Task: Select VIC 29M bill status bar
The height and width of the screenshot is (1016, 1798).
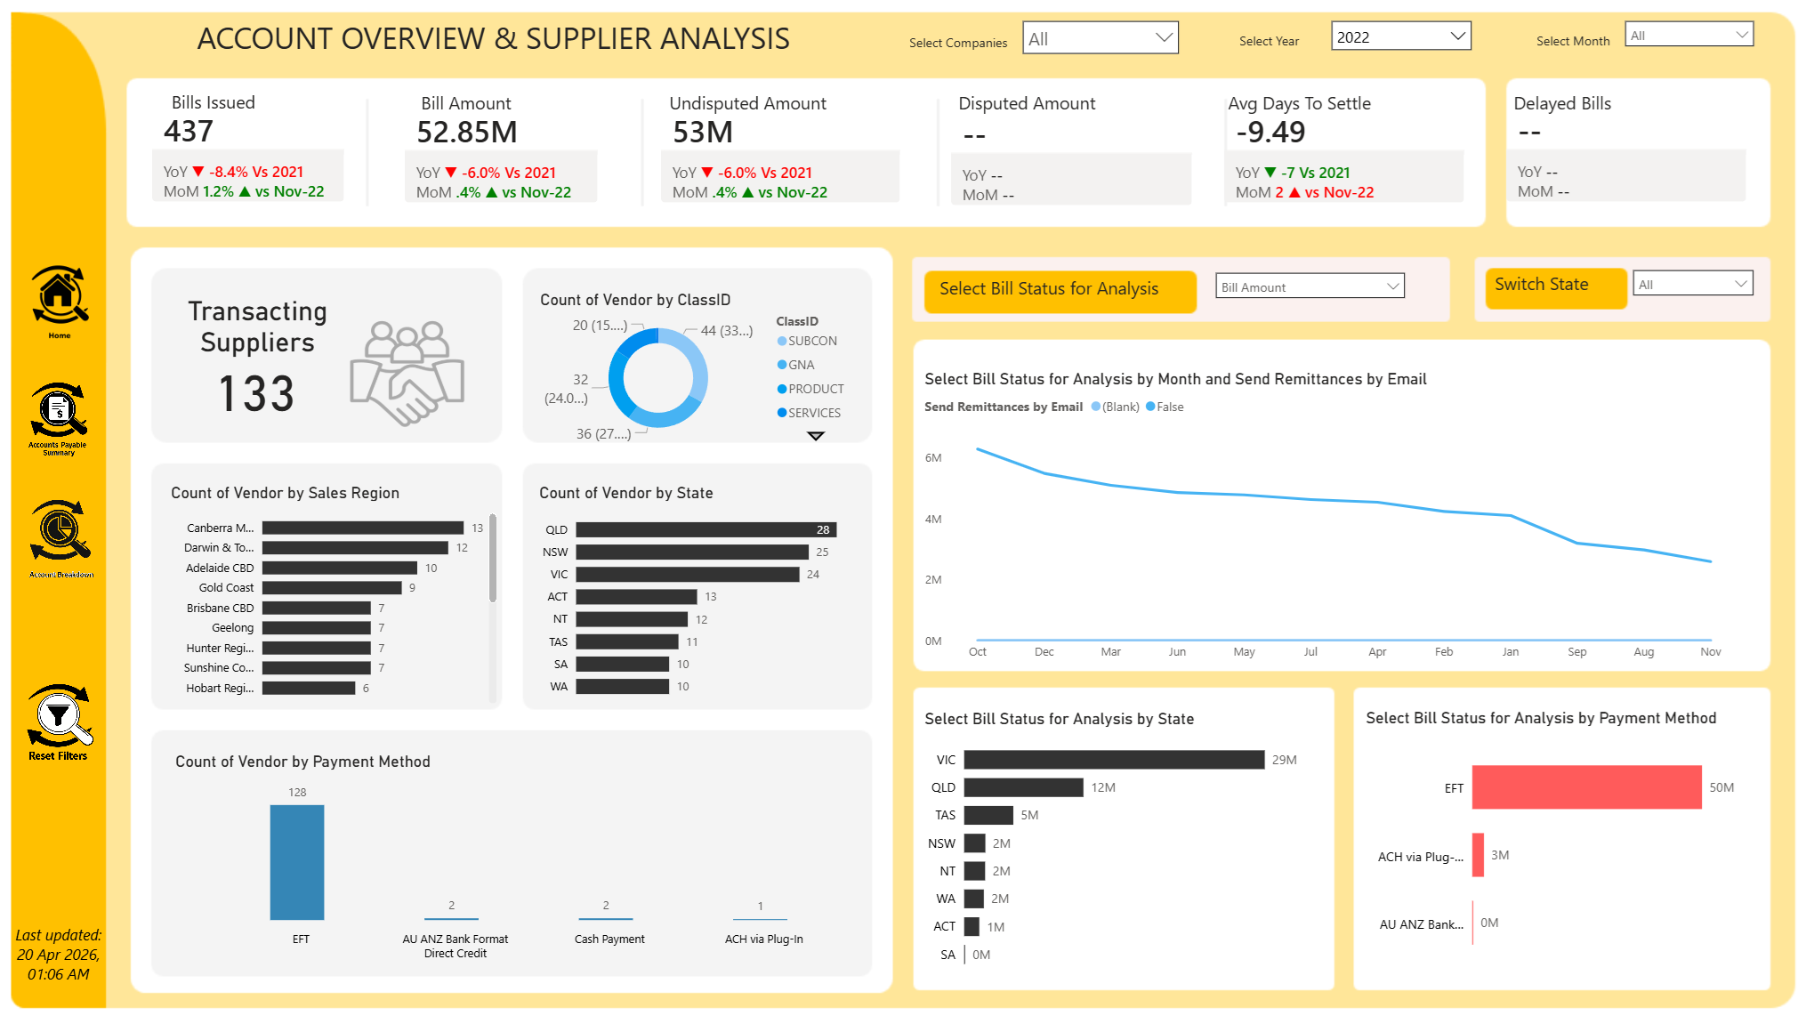Action: point(1114,760)
